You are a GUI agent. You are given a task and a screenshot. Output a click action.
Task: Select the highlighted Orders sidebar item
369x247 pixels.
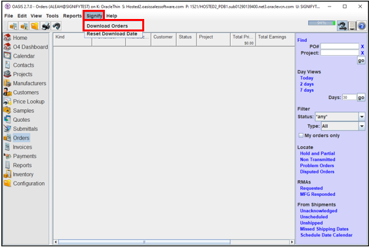coord(16,138)
